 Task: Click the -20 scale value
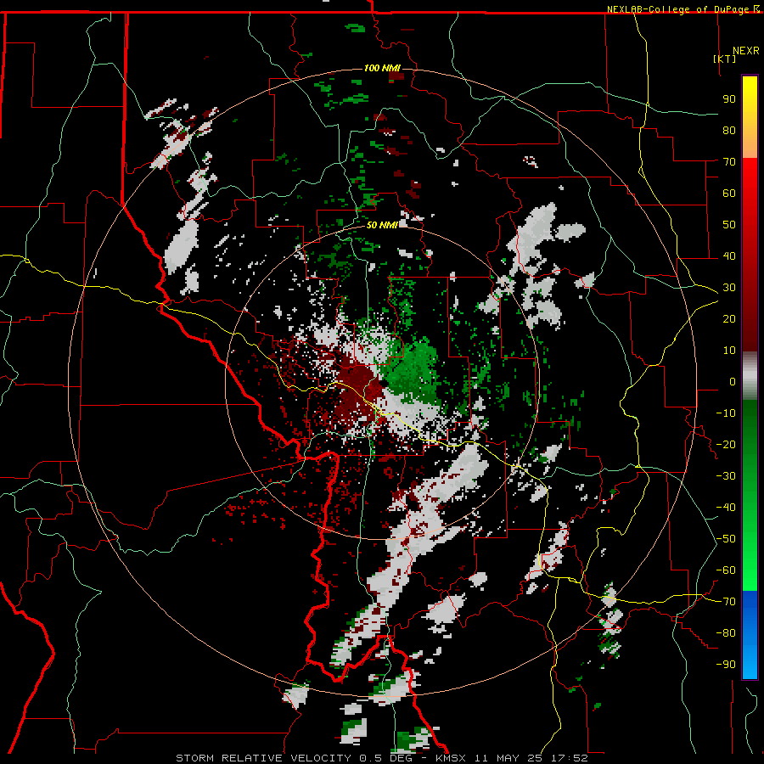click(726, 444)
